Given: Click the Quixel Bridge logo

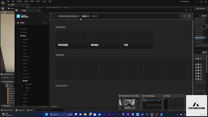Looking at the screenshot, I should click(22, 16).
